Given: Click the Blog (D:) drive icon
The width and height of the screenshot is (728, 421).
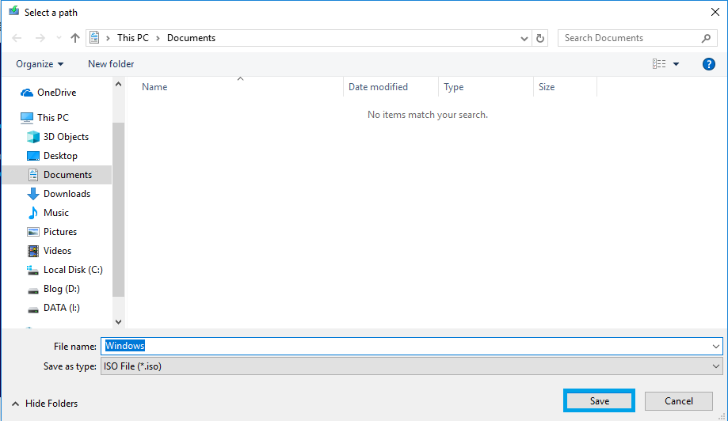Looking at the screenshot, I should 33,290.
